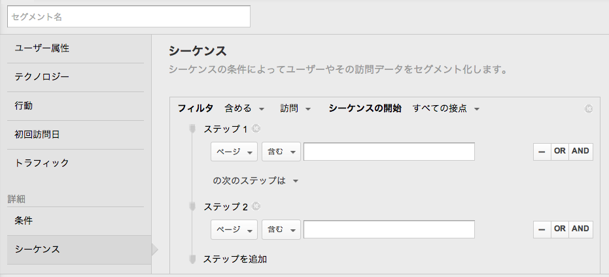This screenshot has height=277, width=609.
Task: Click the セグメント名 input field
Action: (x=129, y=17)
